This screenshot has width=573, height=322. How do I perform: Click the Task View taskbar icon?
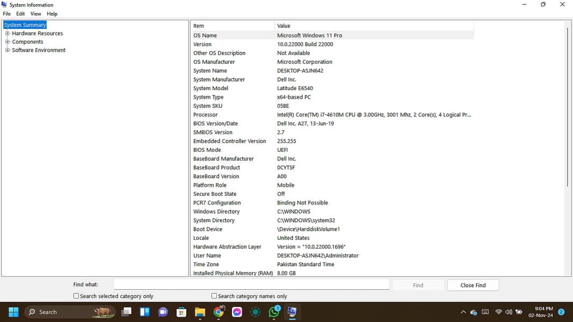pyautogui.click(x=126, y=312)
